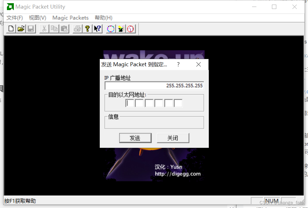Click the IP 广播地址 address field
Image resolution: width=308 pixels, height=208 pixels.
click(x=154, y=85)
